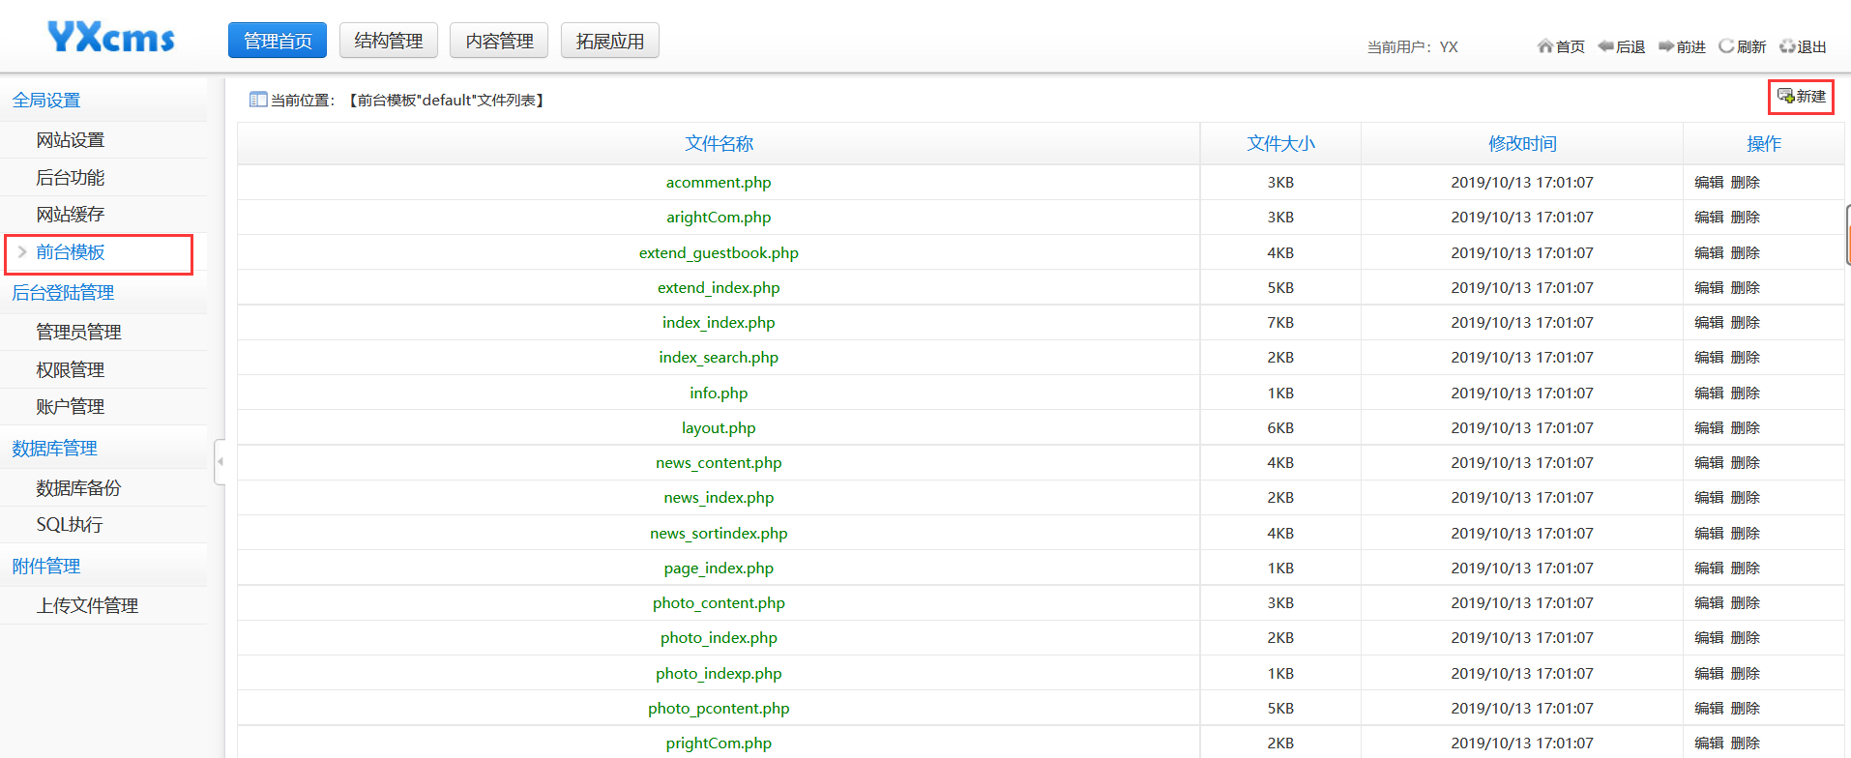
Task: Click 编辑 for page_index.php
Action: pyautogui.click(x=1709, y=568)
